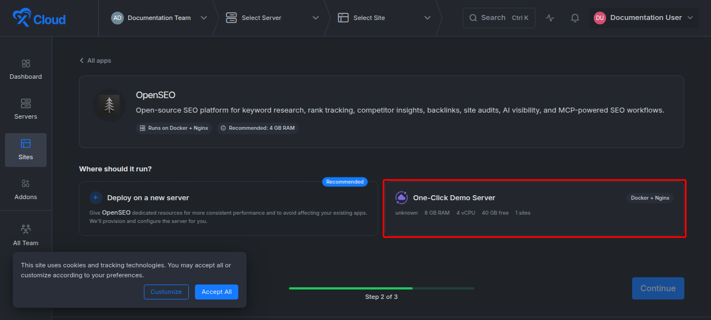Image resolution: width=711 pixels, height=320 pixels.
Task: Select the One-Click Demo Server card
Action: tap(534, 209)
